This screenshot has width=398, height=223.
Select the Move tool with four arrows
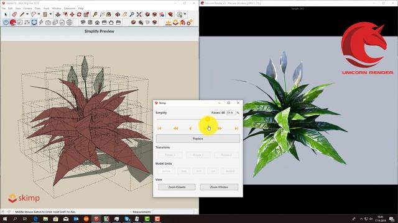(x=72, y=14)
